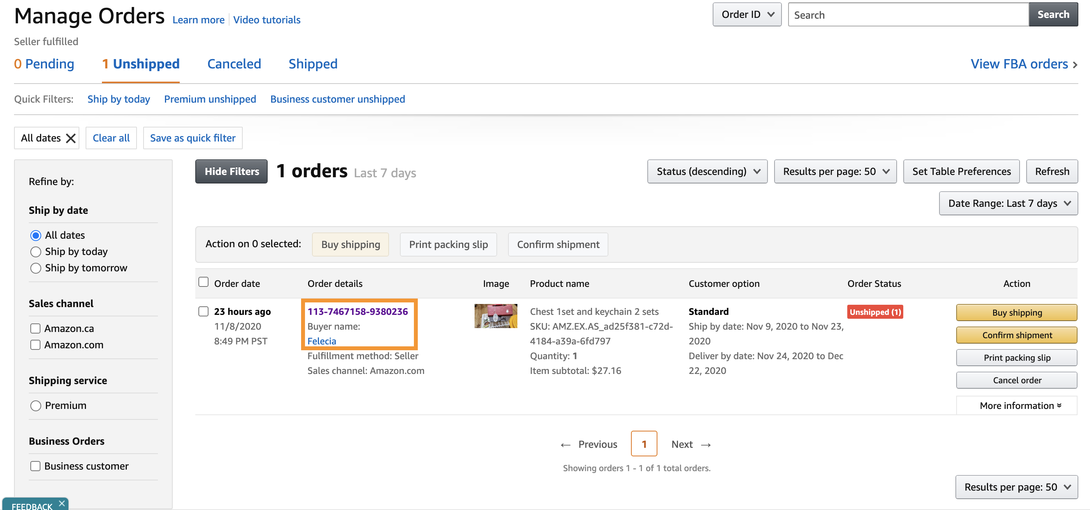Viewport: 1090px width, 510px height.
Task: Open the Status (descending) sort dropdown
Action: coord(707,171)
